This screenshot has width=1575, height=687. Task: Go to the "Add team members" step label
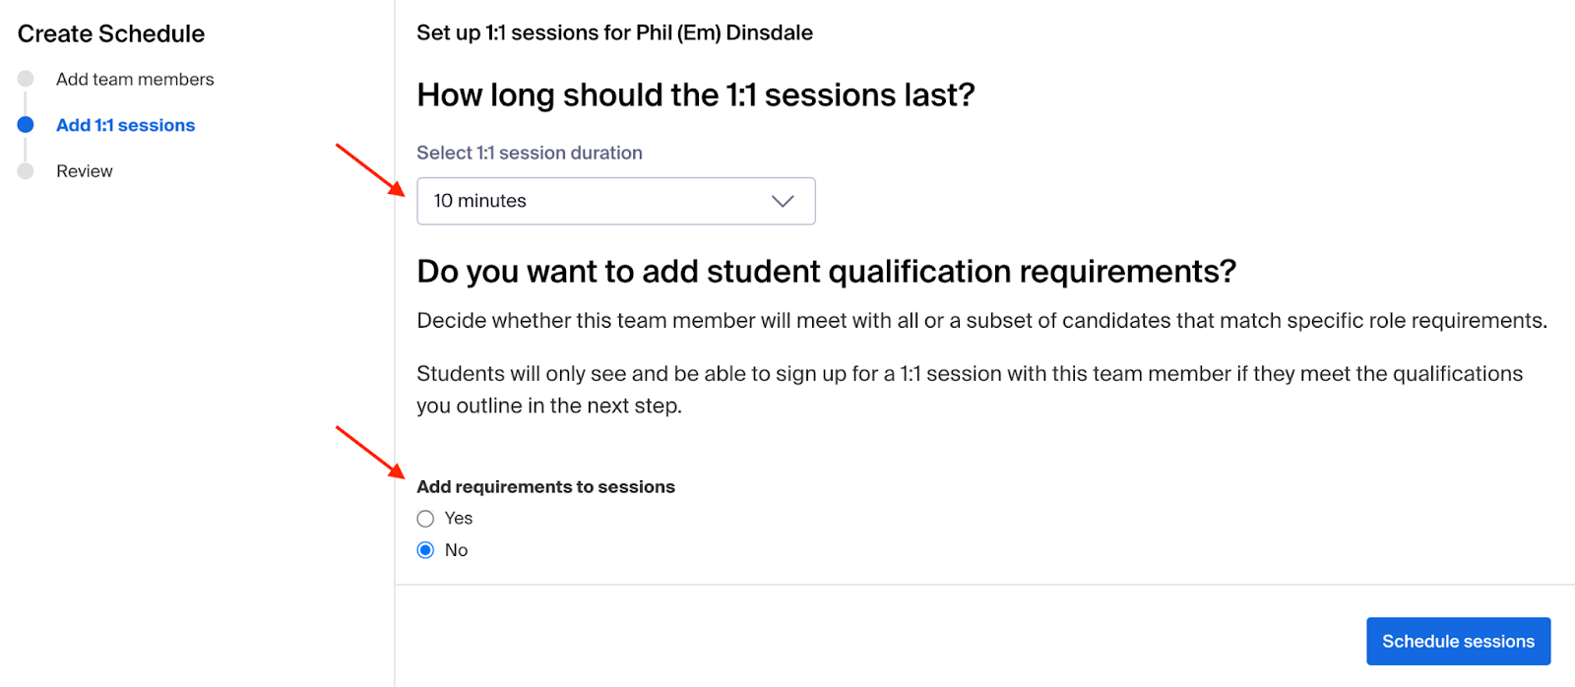(135, 80)
